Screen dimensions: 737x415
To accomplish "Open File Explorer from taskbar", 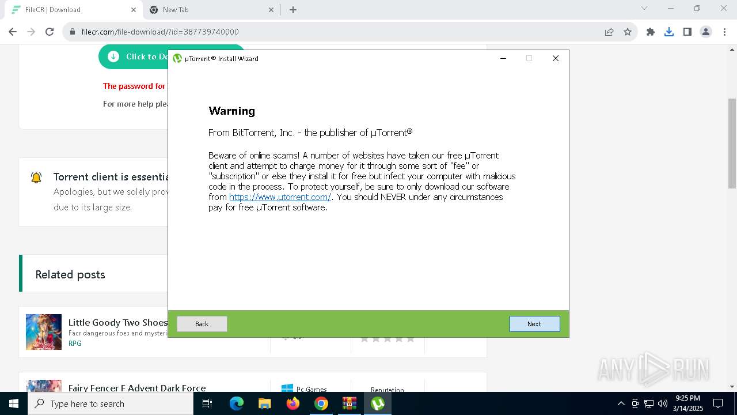I will click(x=264, y=403).
